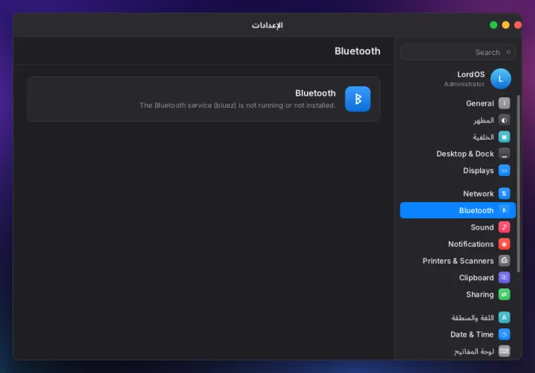Click the LordOS account name
Image resolution: width=535 pixels, height=373 pixels.
click(471, 74)
